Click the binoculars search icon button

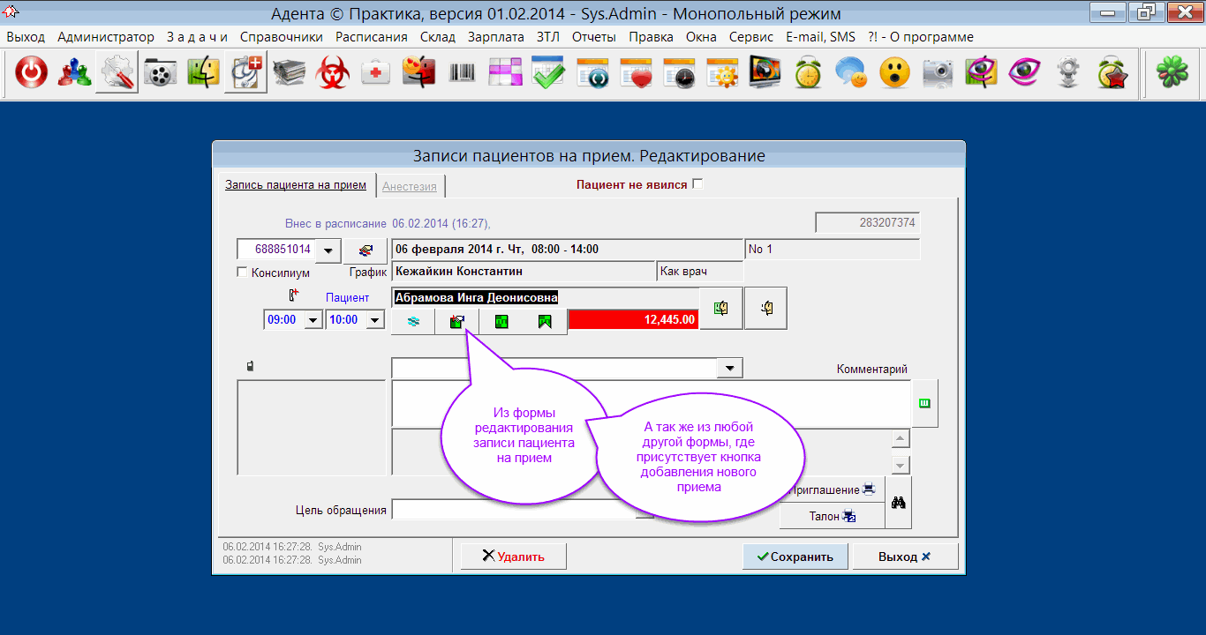(899, 503)
